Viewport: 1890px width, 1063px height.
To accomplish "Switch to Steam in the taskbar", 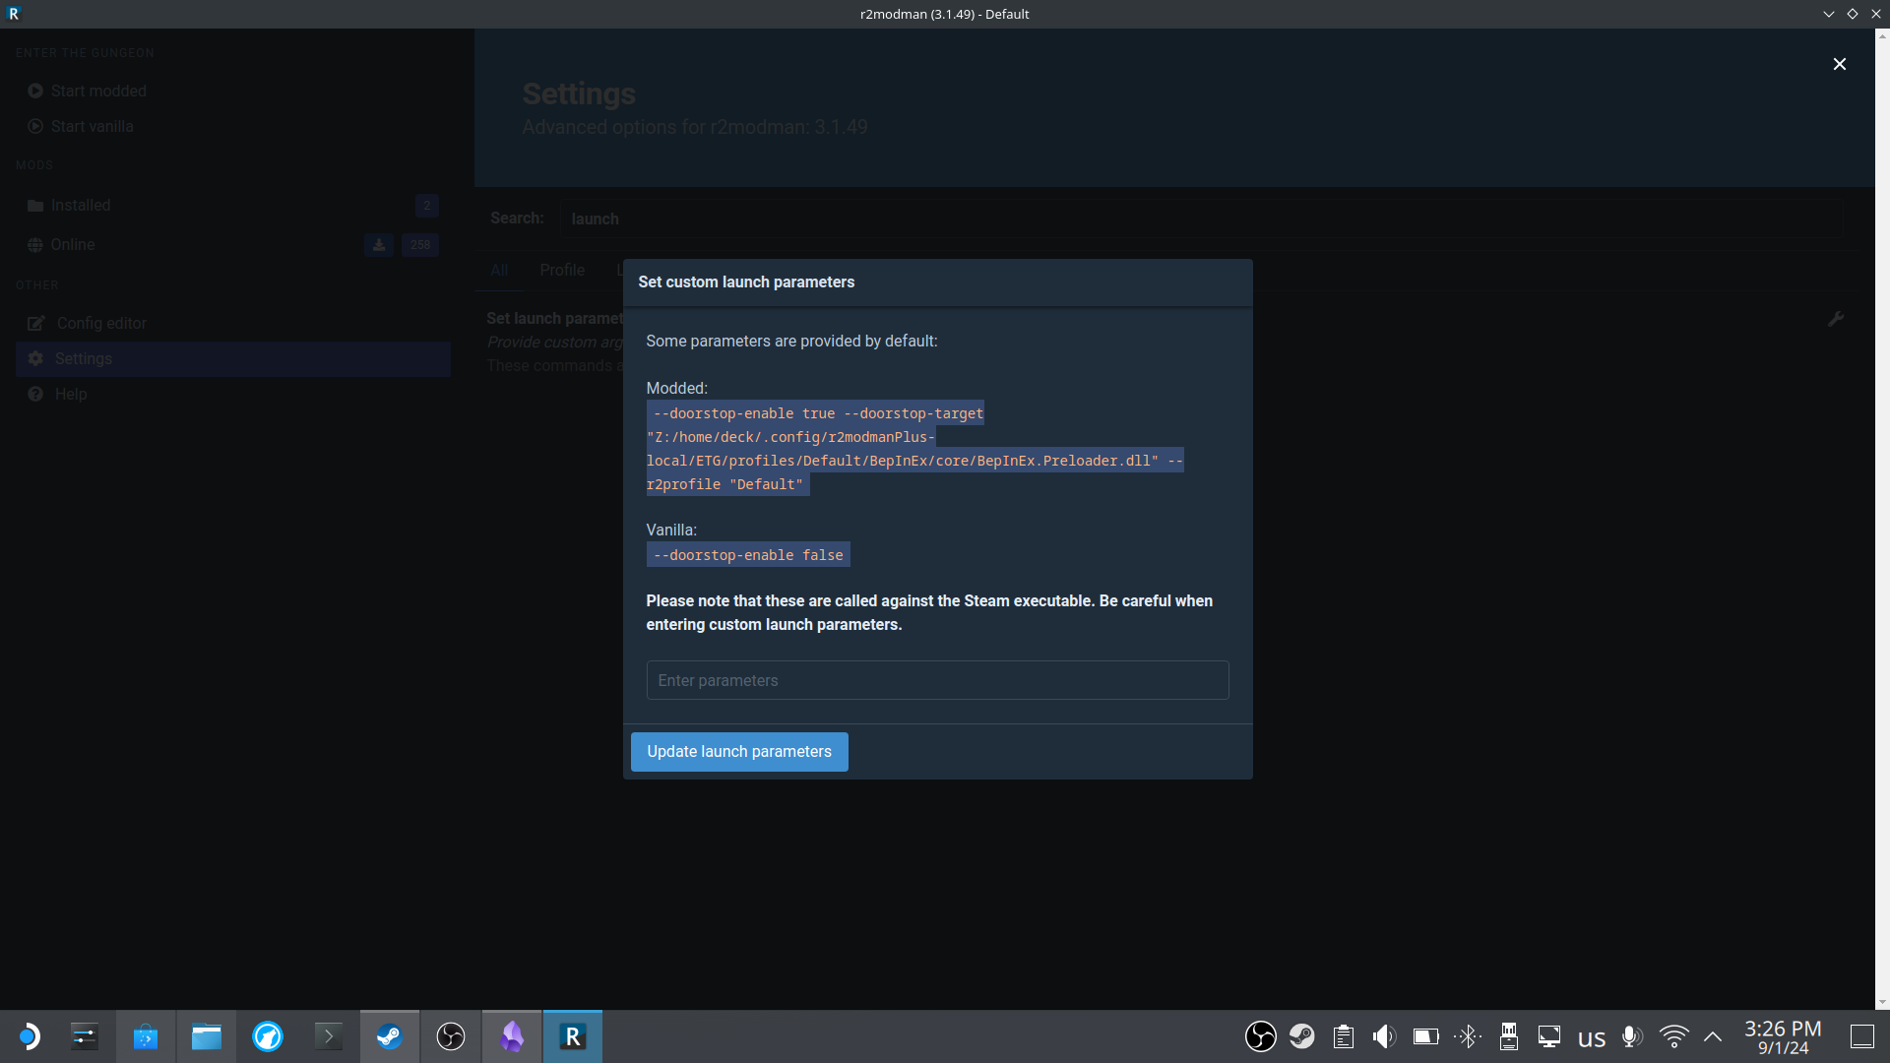I will pos(390,1036).
